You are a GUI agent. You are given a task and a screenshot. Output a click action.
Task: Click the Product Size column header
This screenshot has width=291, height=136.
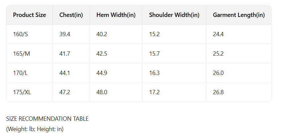(29, 15)
